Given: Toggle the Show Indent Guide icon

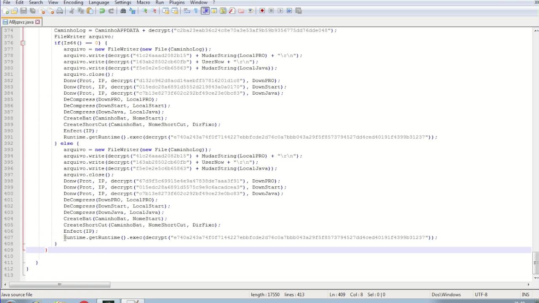Looking at the screenshot, I should click(x=205, y=11).
